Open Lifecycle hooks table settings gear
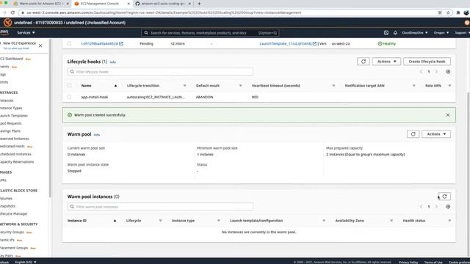 [x=448, y=72]
